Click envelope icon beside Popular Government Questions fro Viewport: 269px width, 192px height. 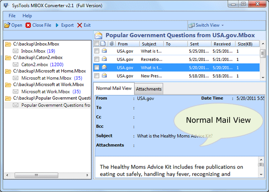click(16, 105)
